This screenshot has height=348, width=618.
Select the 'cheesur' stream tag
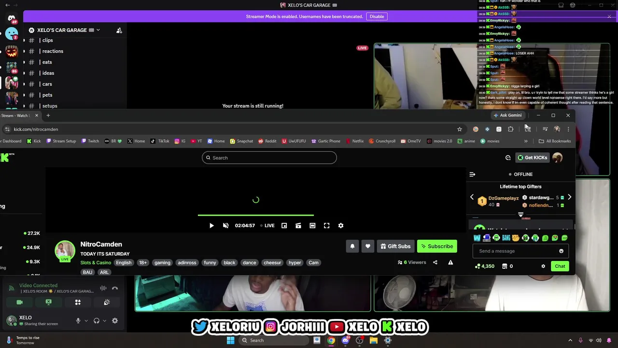[272, 262]
